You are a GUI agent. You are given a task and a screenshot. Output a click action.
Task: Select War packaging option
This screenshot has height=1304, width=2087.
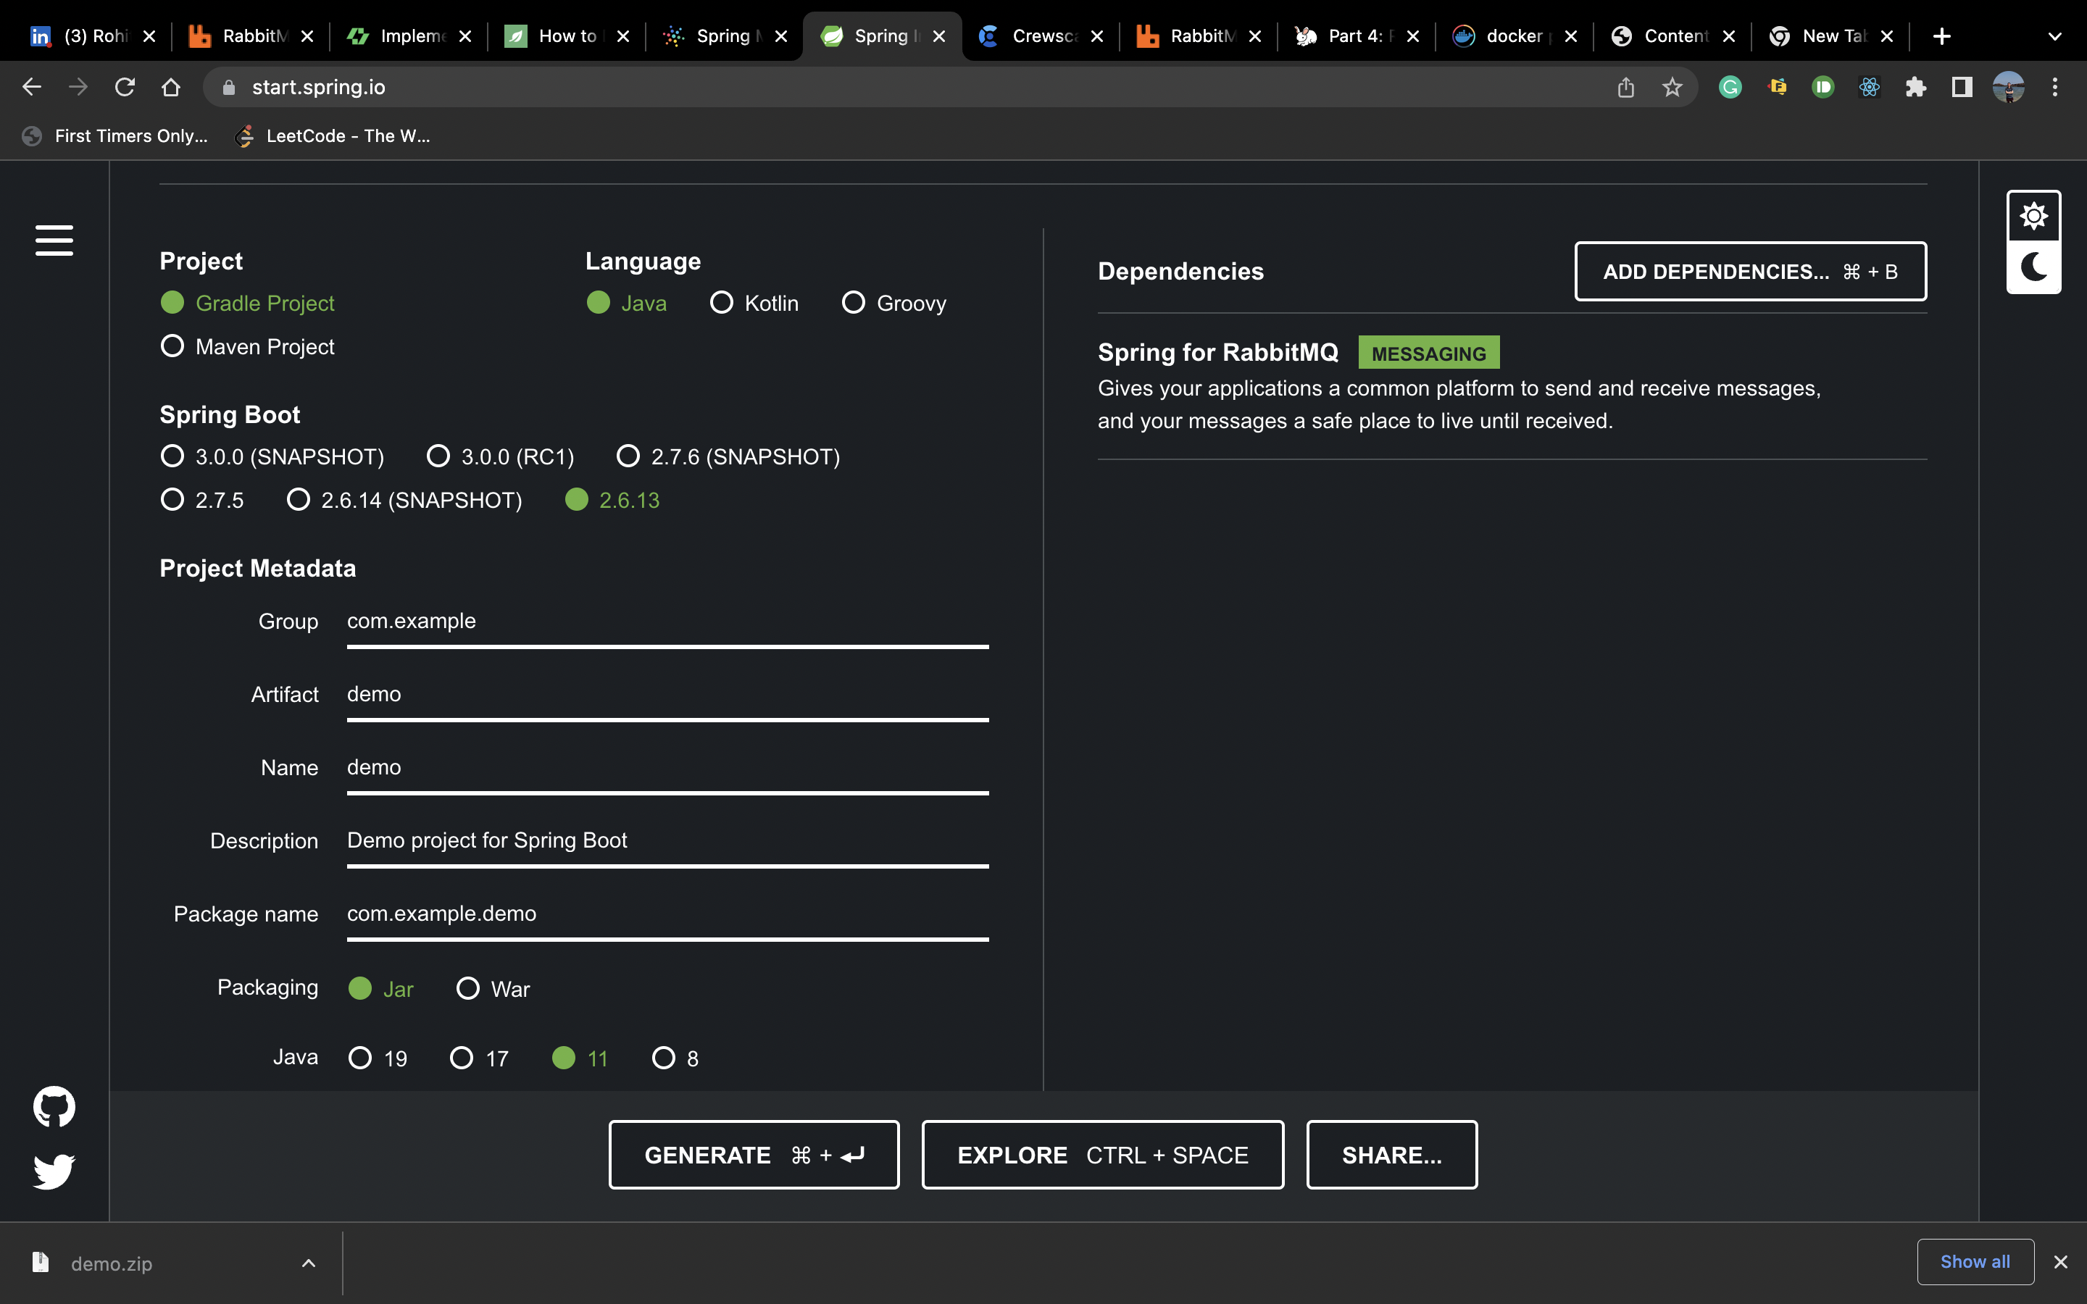(x=467, y=988)
